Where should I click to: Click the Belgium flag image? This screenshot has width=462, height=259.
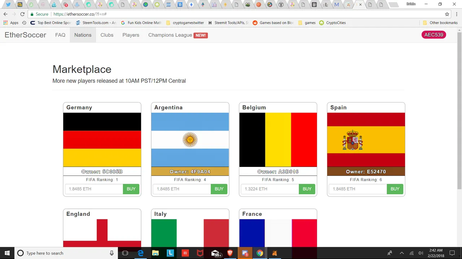278,140
